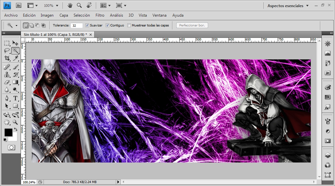Open the Filtro menu
Viewport: 335px width, 186px height.
point(100,15)
